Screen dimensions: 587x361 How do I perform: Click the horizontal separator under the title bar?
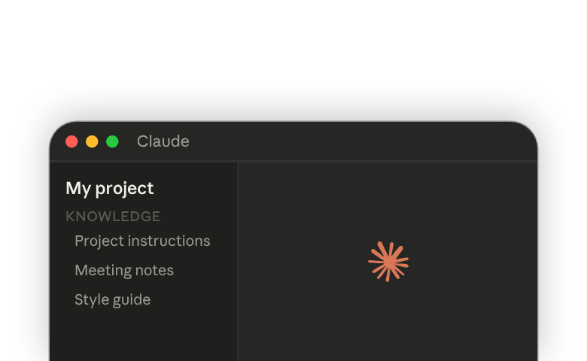click(293, 161)
